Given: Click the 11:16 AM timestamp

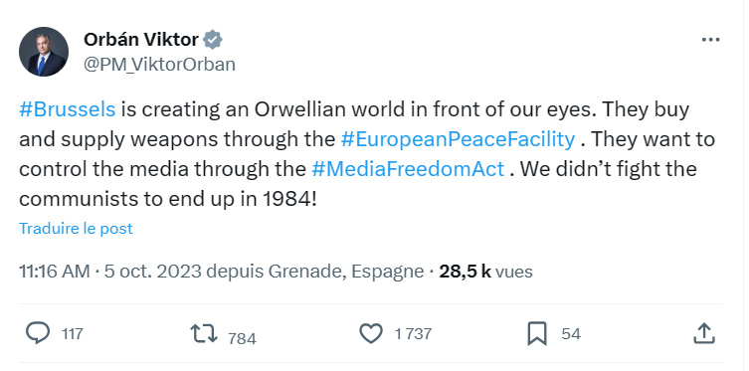Looking at the screenshot, I should pyautogui.click(x=55, y=272).
